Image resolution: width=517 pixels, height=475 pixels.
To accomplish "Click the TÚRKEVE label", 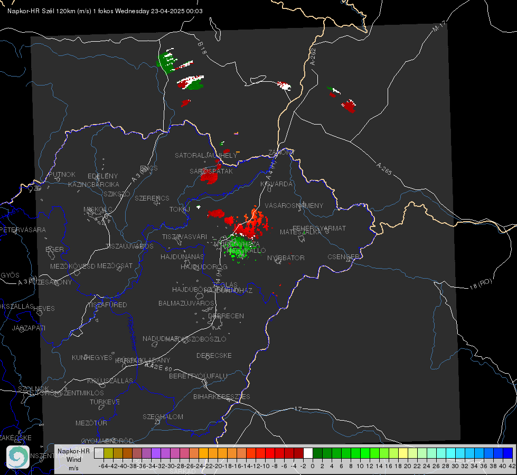I will point(105,402).
